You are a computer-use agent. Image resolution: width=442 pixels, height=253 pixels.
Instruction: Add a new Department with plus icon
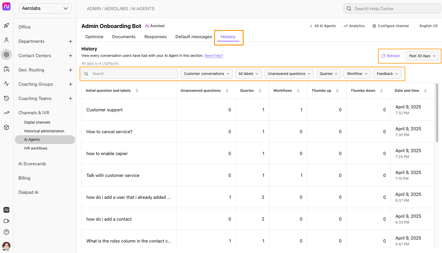pos(71,41)
